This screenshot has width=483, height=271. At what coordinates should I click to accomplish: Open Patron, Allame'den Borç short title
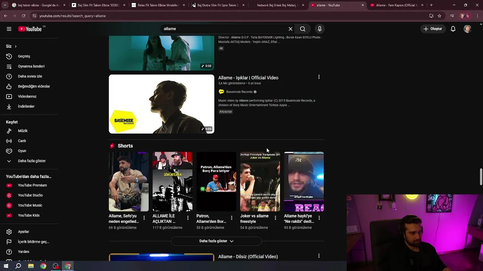click(x=211, y=219)
